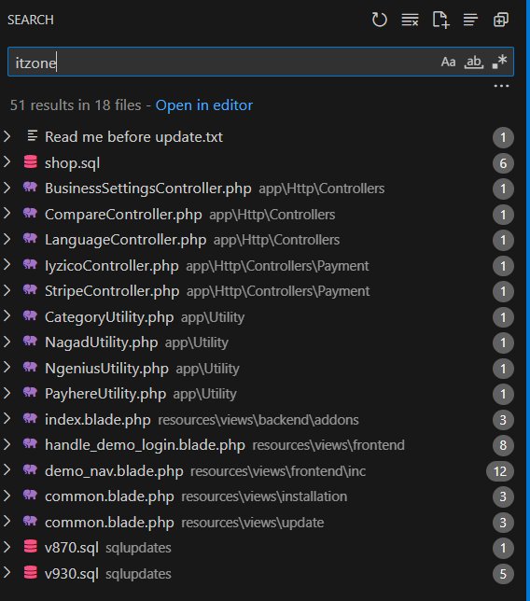The height and width of the screenshot is (601, 530).
Task: Open new search editor icon
Action: pos(440,20)
